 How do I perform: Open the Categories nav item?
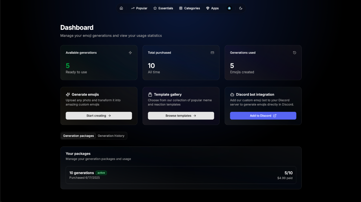pos(190,8)
